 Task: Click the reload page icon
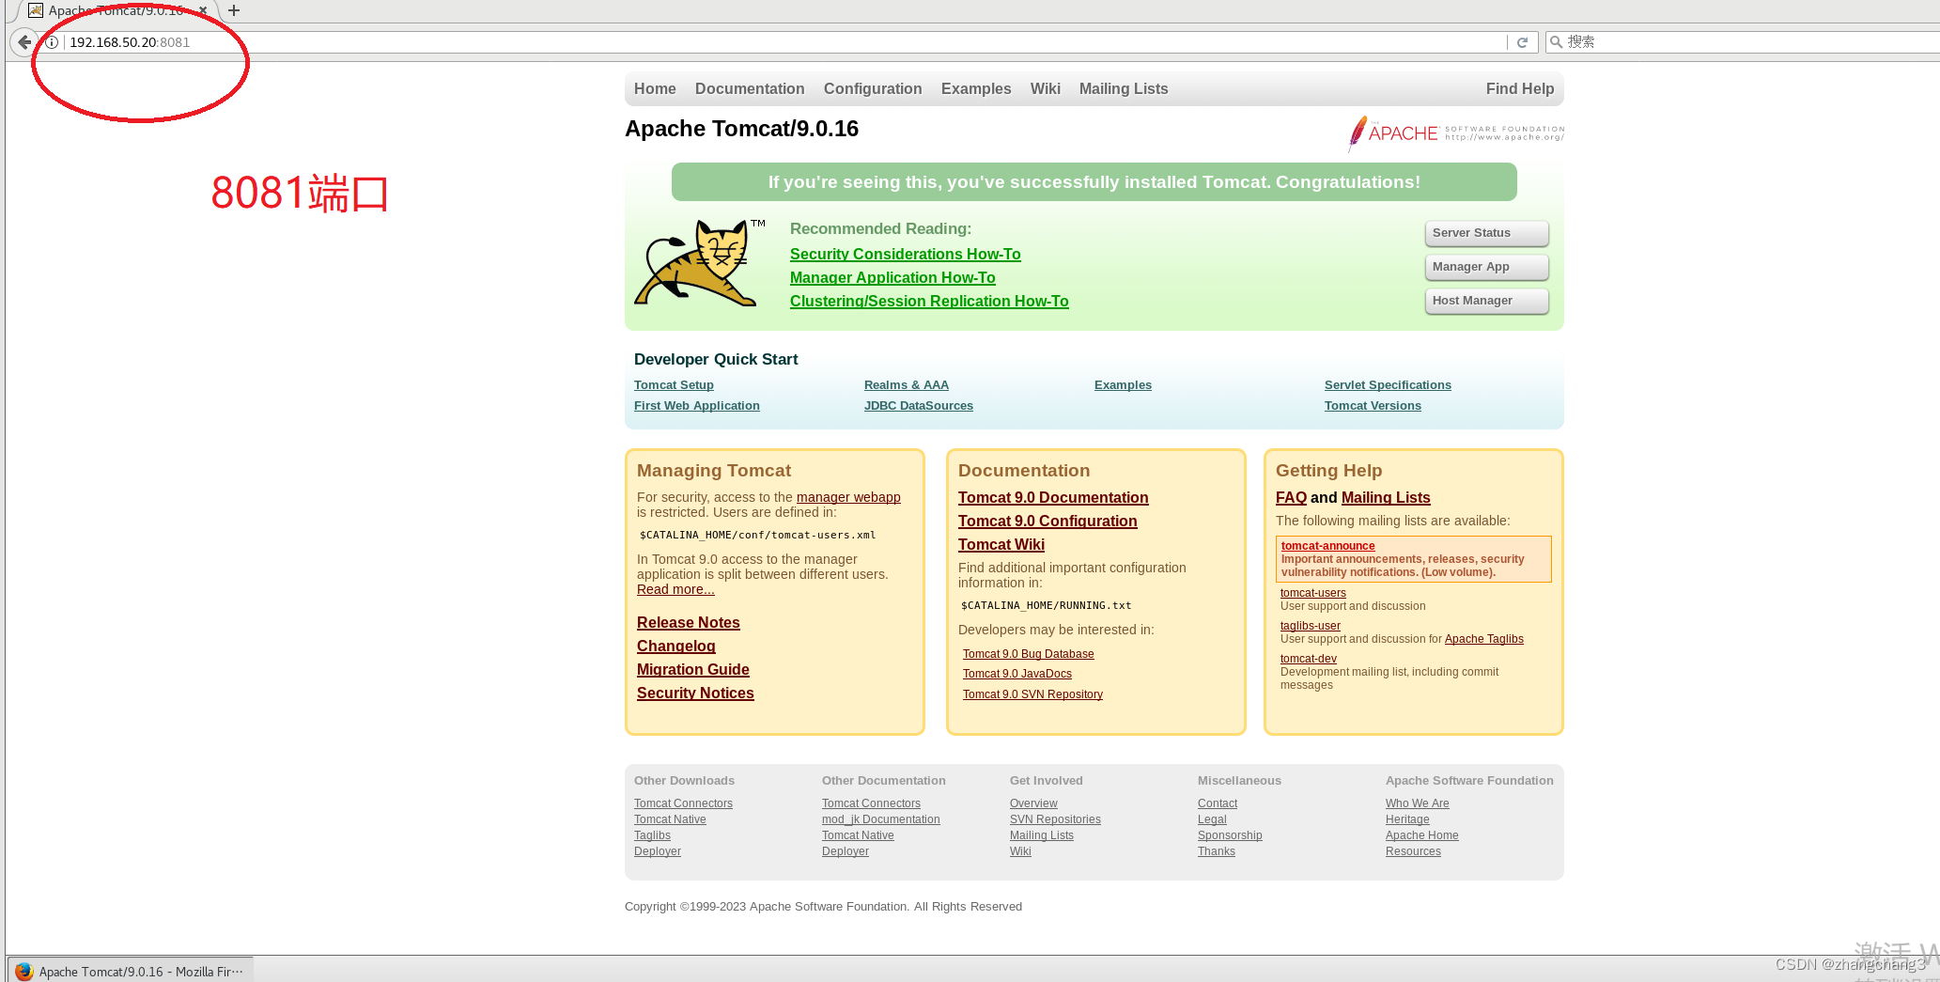point(1522,42)
